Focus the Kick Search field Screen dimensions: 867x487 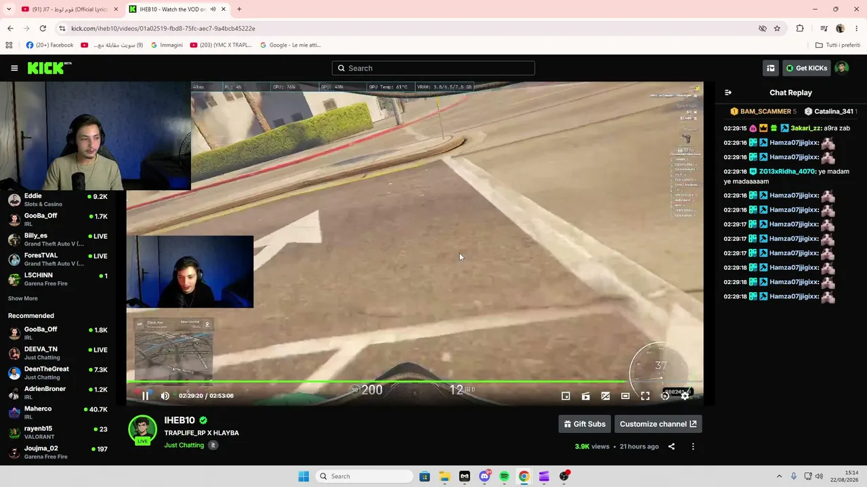coord(433,68)
